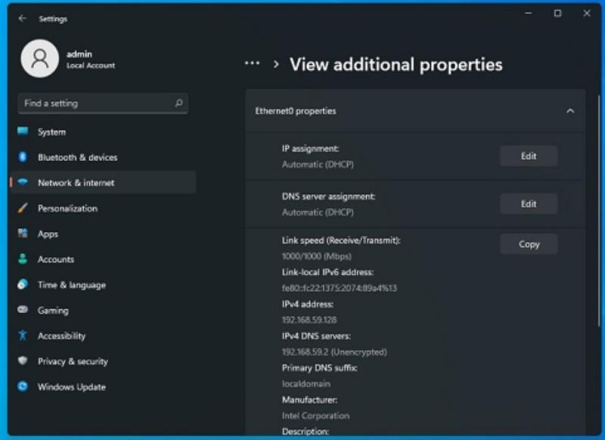Click the Network & internet wifi icon

click(x=23, y=182)
